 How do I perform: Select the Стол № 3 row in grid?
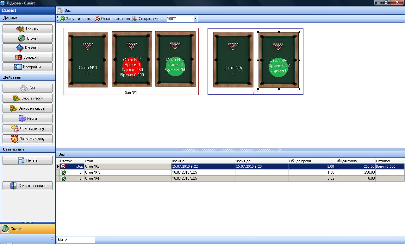pyautogui.click(x=127, y=172)
